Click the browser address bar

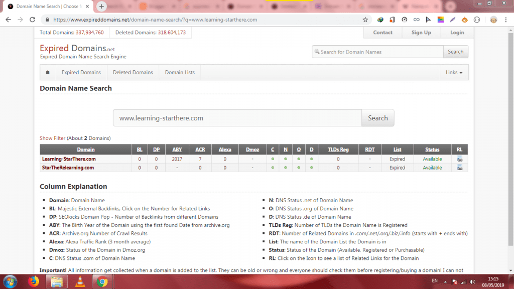[205, 20]
